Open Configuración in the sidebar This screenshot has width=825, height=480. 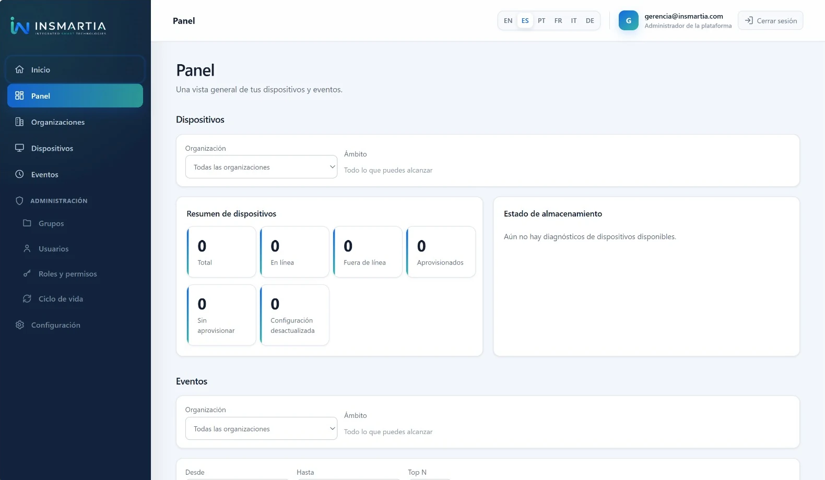point(75,325)
